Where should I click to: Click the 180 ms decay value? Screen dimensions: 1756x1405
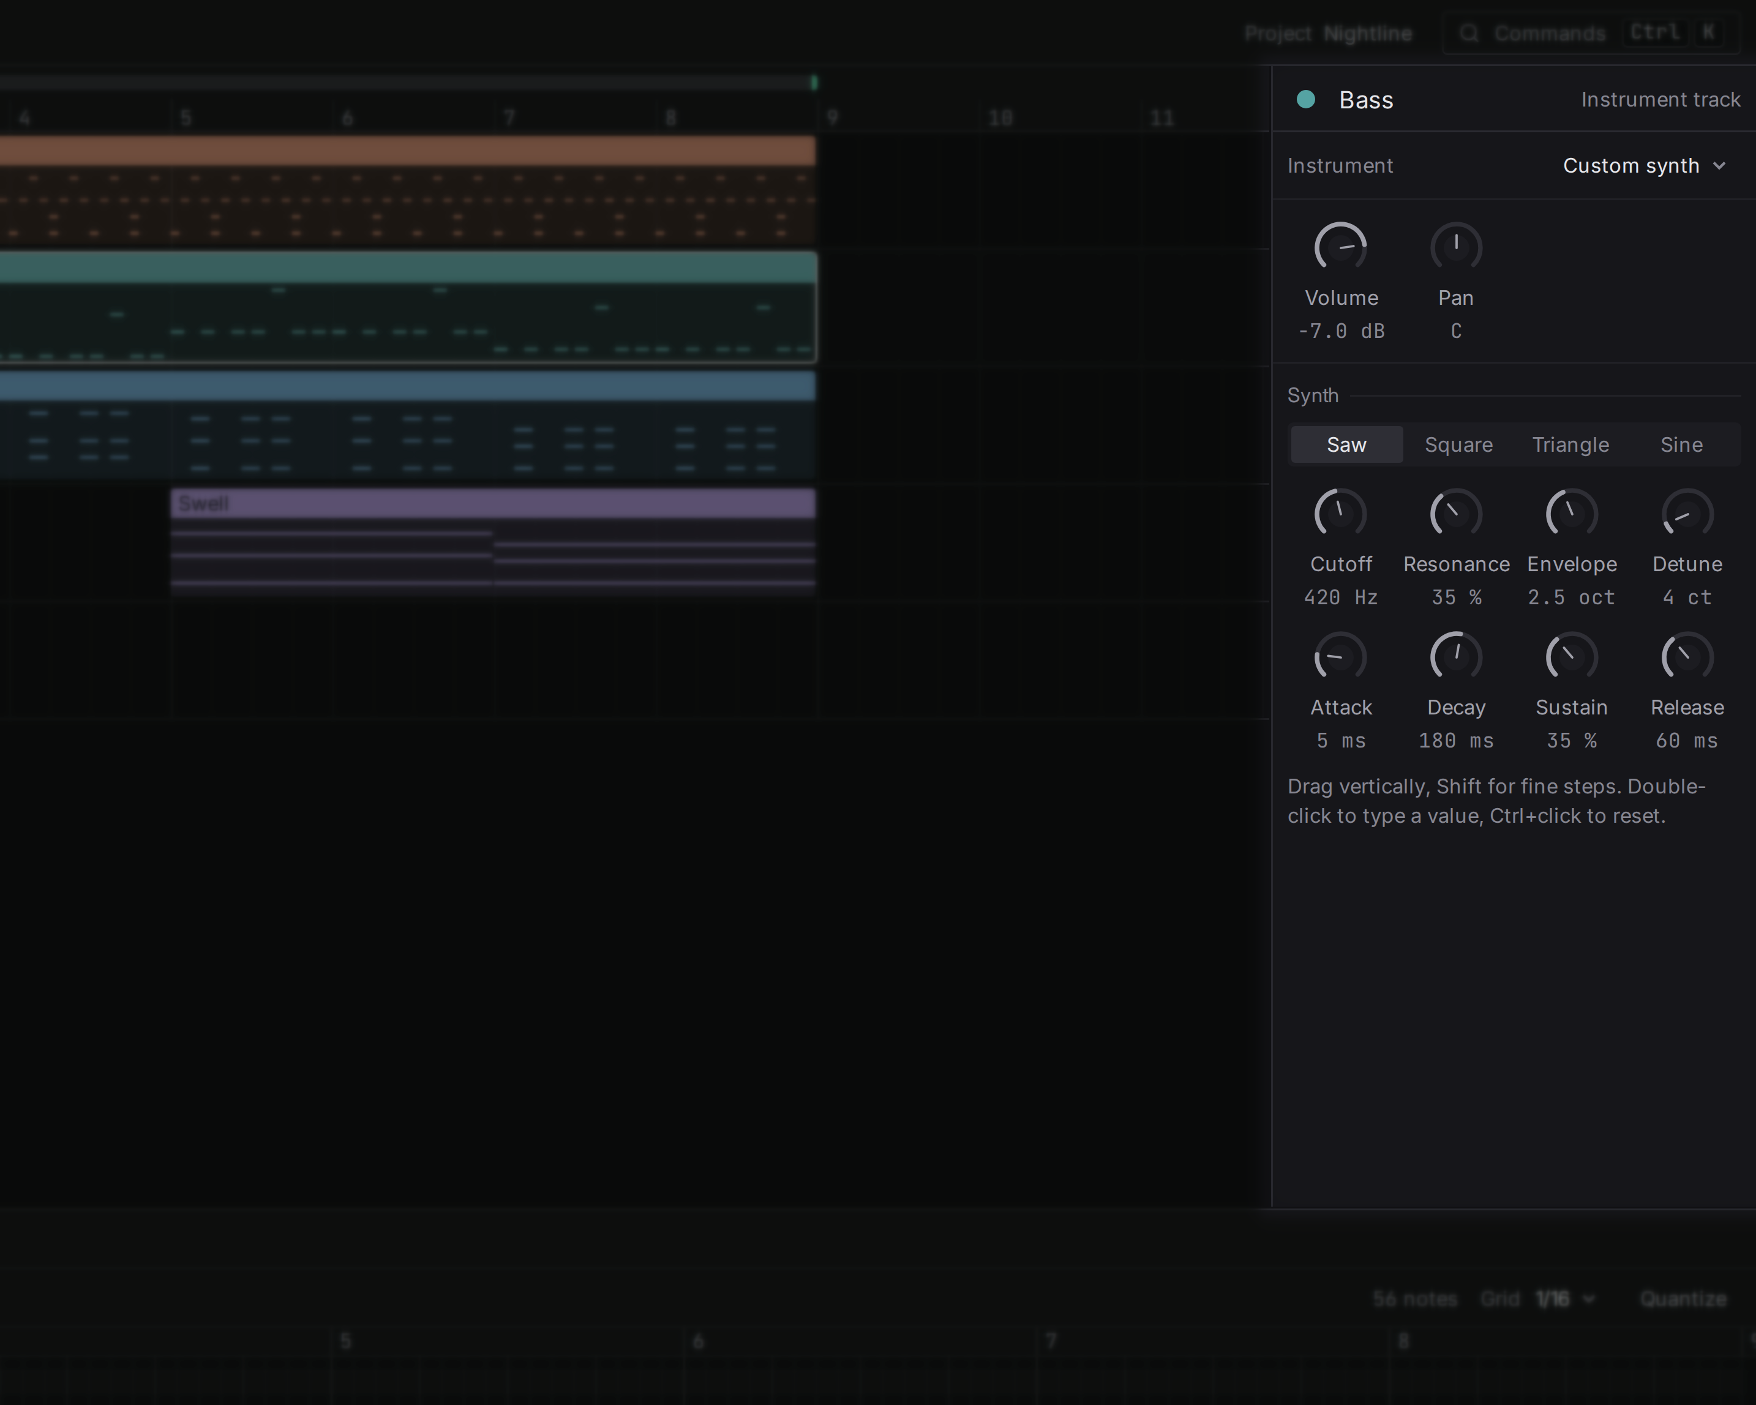(1456, 741)
